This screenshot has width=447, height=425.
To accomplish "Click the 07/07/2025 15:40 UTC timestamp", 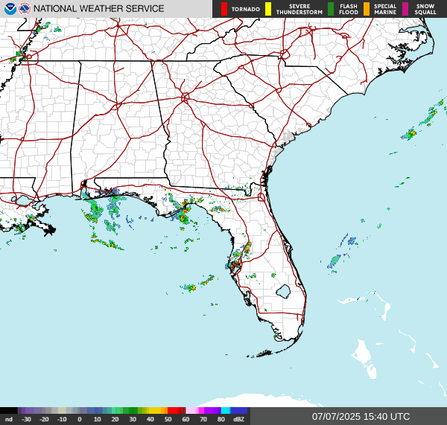I will click(x=361, y=417).
